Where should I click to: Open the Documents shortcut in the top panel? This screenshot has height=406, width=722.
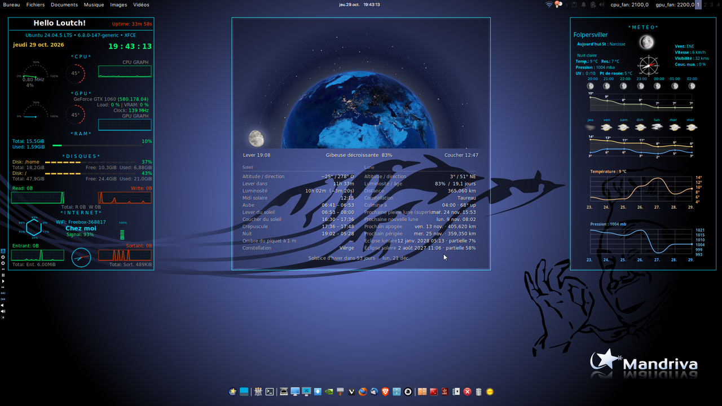coord(64,5)
